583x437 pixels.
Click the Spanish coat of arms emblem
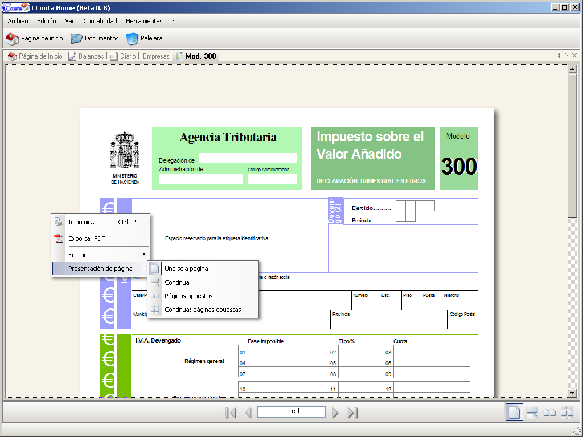tap(125, 150)
